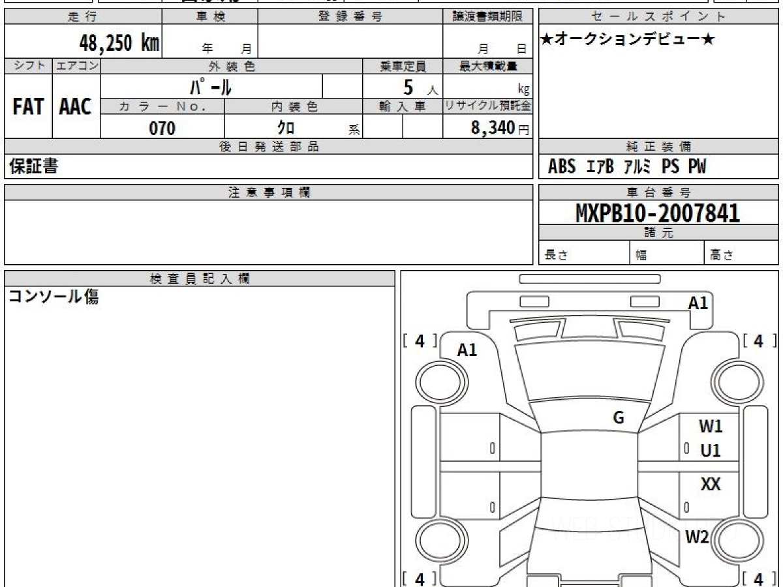783x587 pixels.
Task: Click the カラーNo. label
Action: [162, 107]
